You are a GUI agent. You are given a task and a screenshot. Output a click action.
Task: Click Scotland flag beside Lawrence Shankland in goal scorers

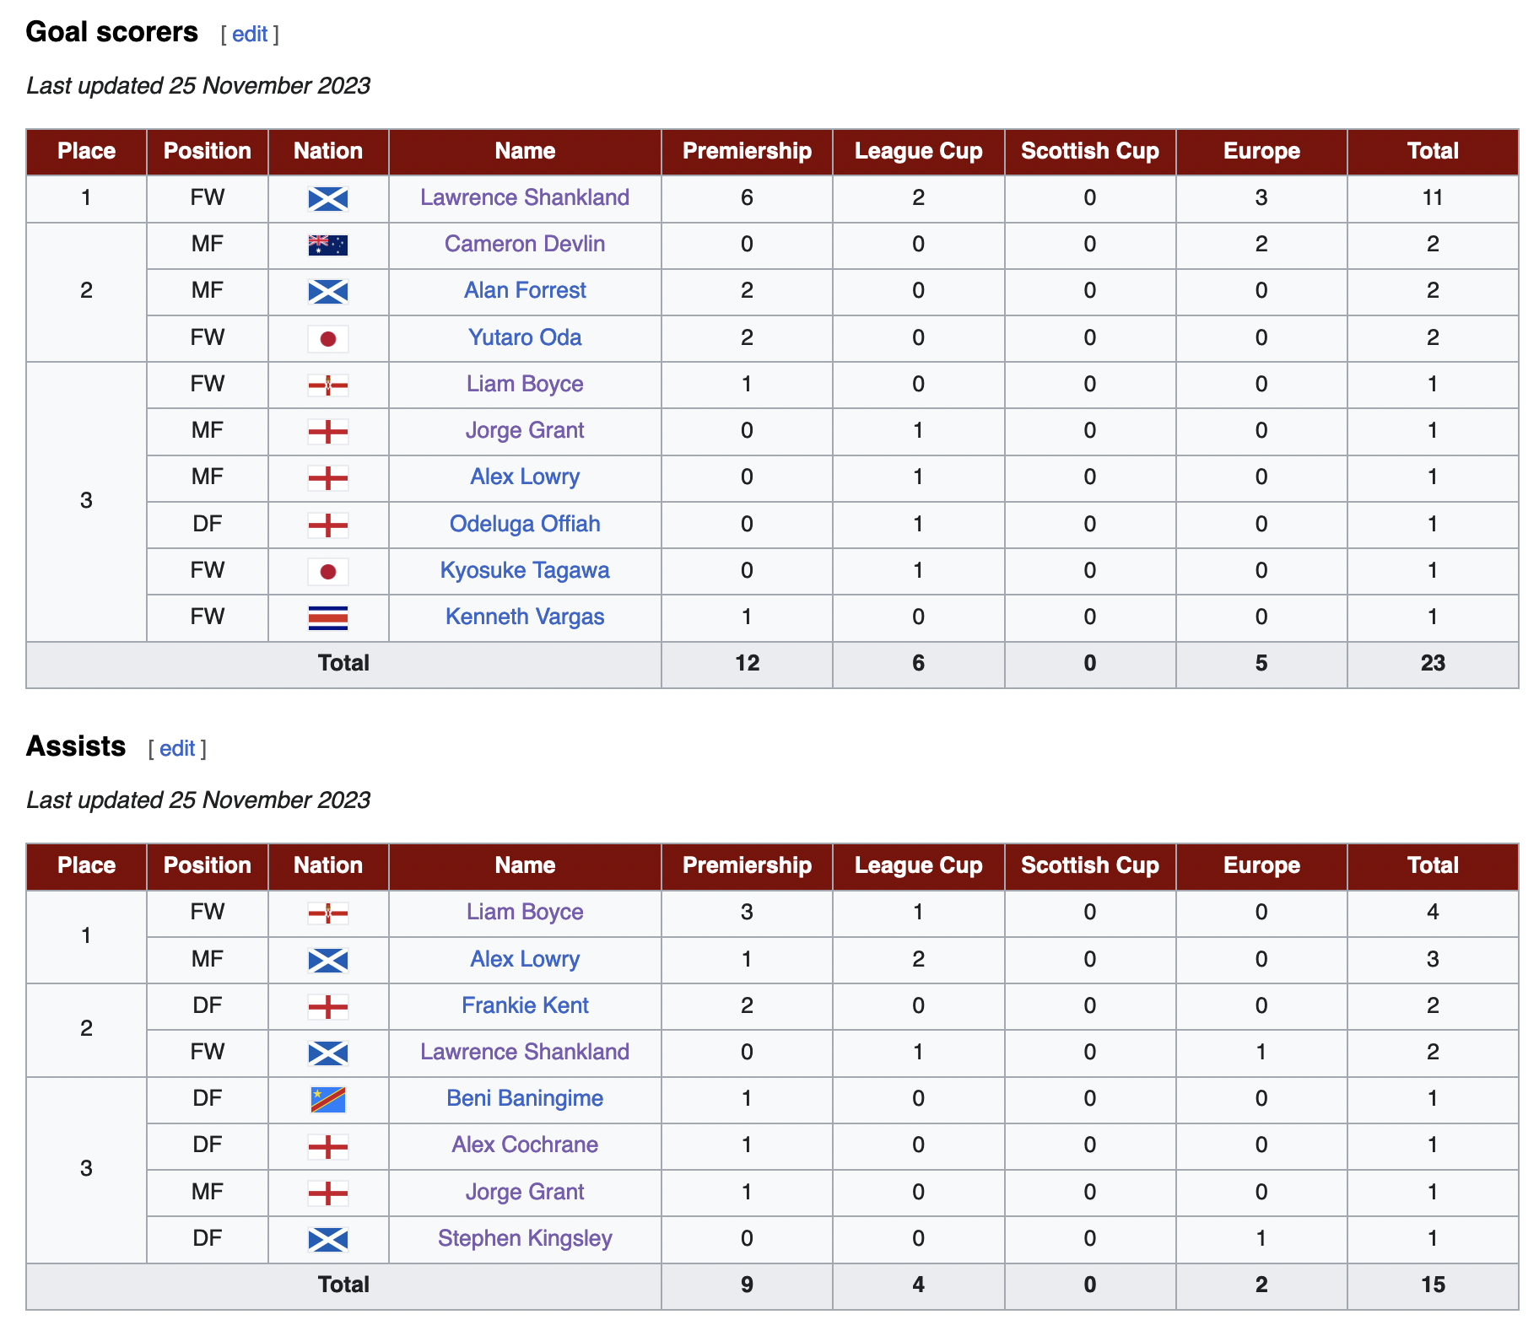click(x=327, y=199)
